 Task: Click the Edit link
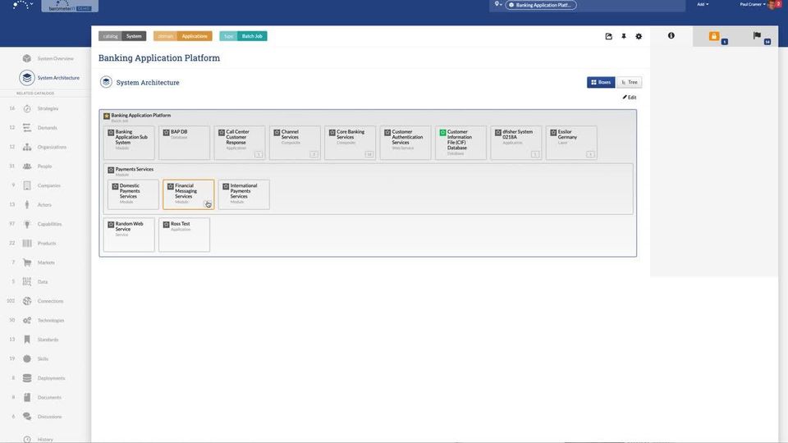pos(630,98)
